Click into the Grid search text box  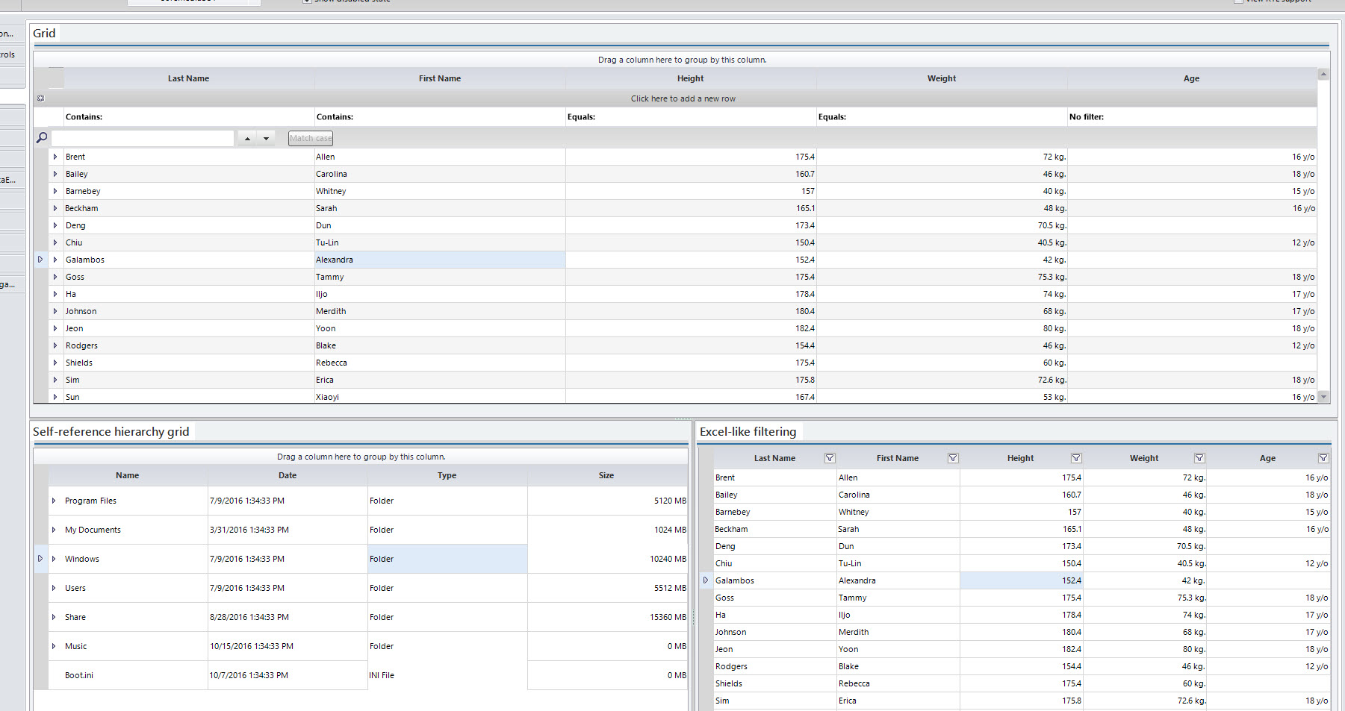point(143,138)
